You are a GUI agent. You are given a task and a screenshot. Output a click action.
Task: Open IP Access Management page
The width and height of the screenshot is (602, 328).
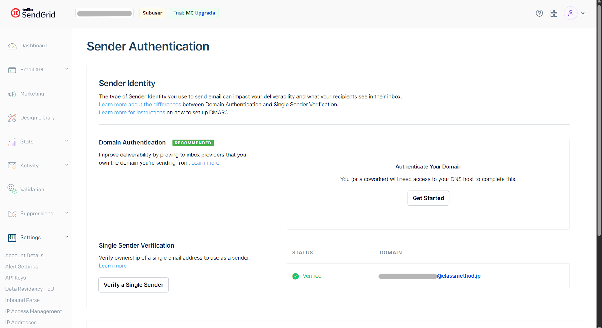33,311
